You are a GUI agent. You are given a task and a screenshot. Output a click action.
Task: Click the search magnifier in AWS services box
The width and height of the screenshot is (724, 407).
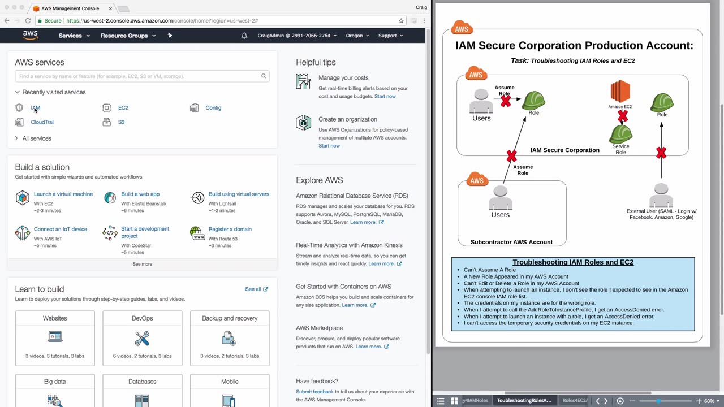coord(264,76)
